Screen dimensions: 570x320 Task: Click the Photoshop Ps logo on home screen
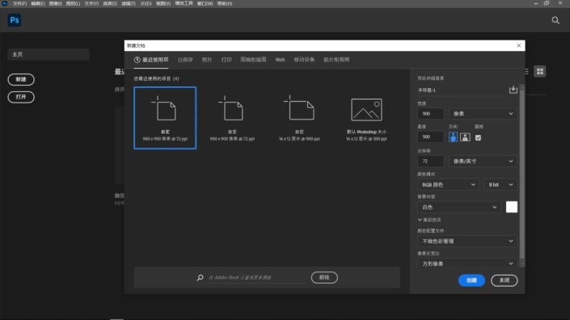pyautogui.click(x=15, y=20)
